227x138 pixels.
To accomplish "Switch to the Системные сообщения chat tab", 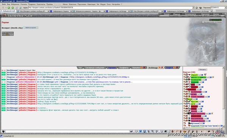I will (x=95, y=68).
